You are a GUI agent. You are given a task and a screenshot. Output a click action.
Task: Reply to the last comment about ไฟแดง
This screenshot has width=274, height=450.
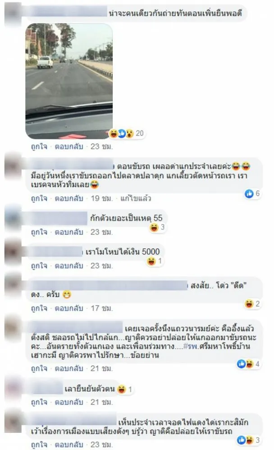(x=69, y=445)
